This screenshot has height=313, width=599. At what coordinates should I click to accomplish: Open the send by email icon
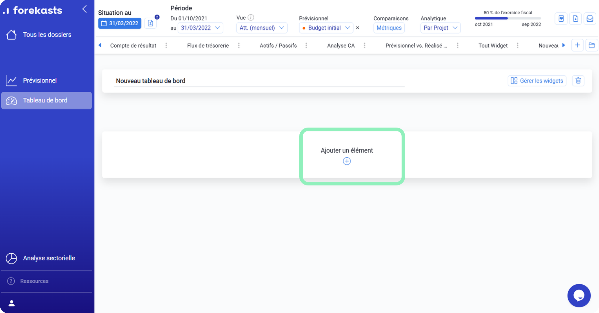click(590, 18)
